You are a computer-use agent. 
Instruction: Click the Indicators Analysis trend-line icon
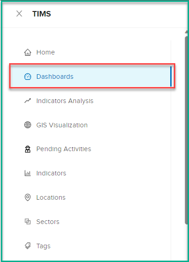(x=27, y=101)
